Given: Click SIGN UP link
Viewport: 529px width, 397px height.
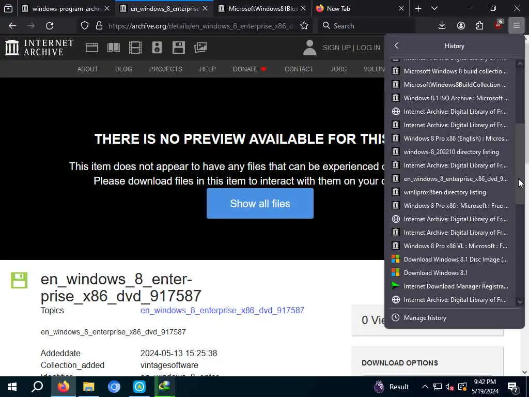Looking at the screenshot, I should point(336,48).
